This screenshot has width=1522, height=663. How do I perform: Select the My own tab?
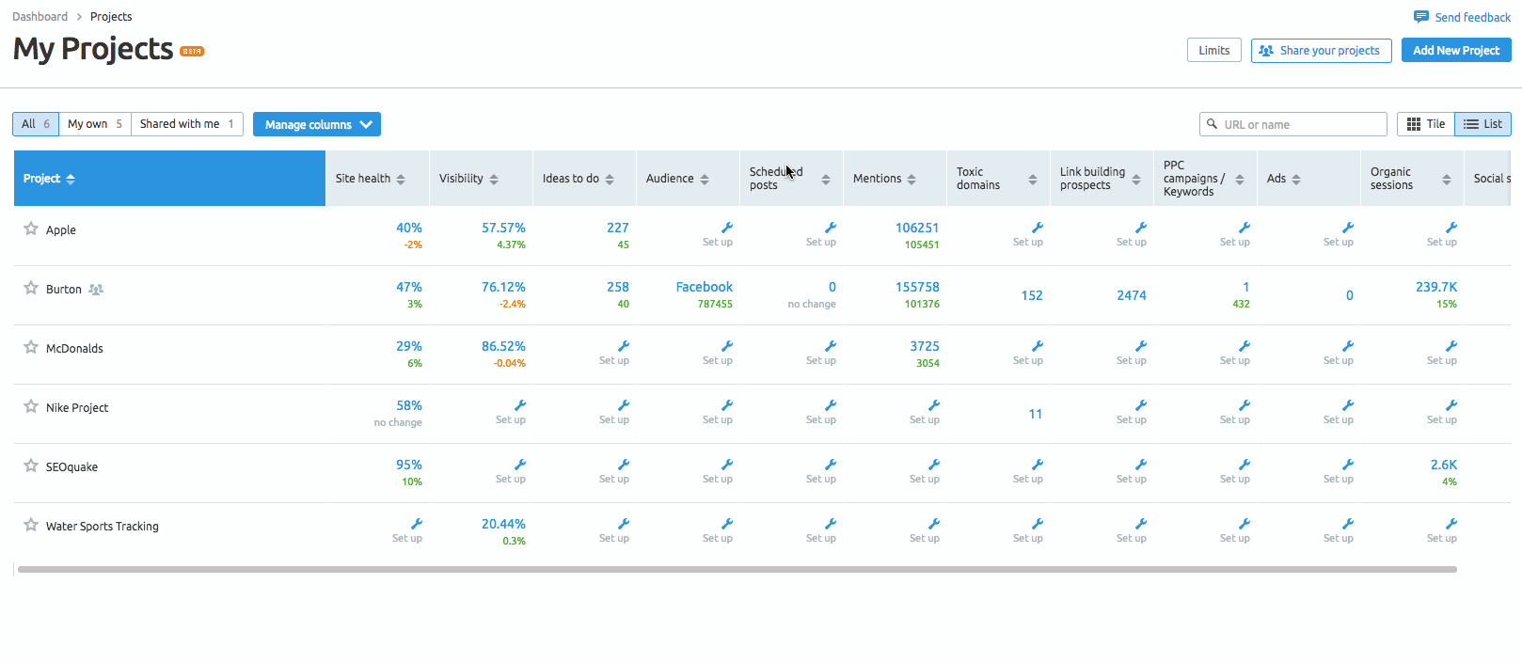95,124
